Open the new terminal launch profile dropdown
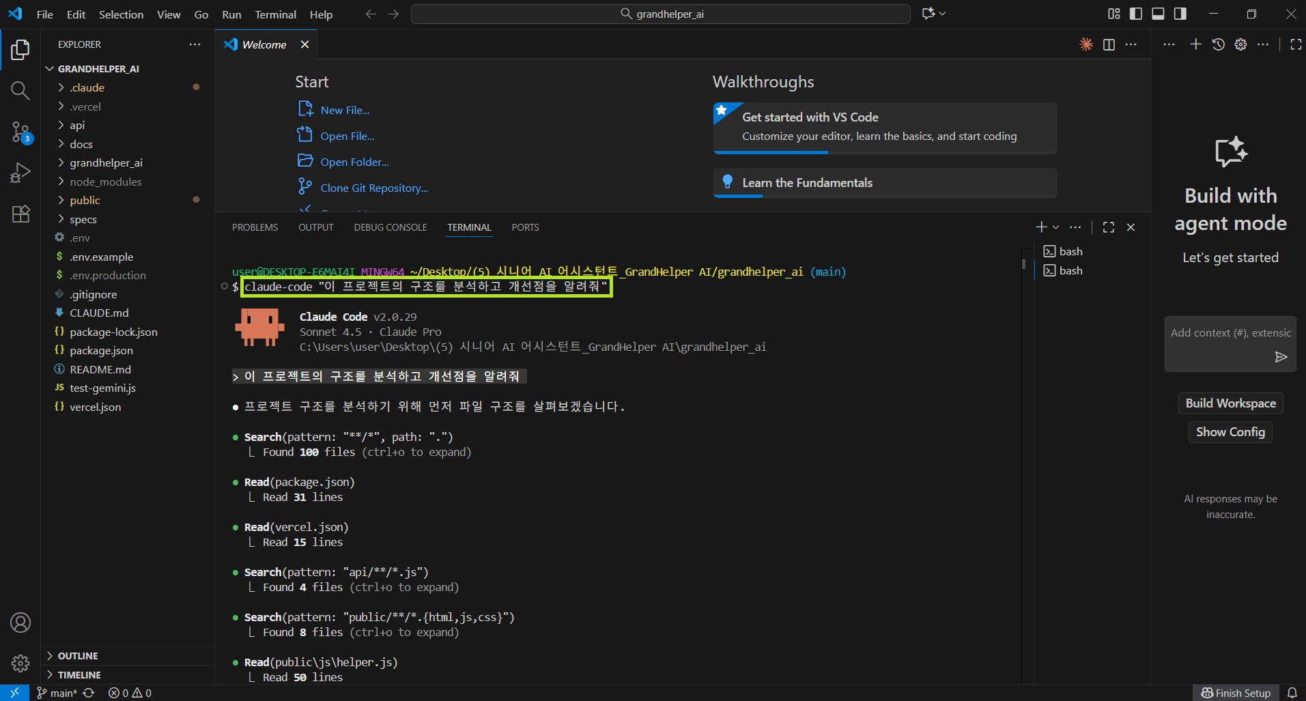The image size is (1306, 701). (x=1056, y=227)
